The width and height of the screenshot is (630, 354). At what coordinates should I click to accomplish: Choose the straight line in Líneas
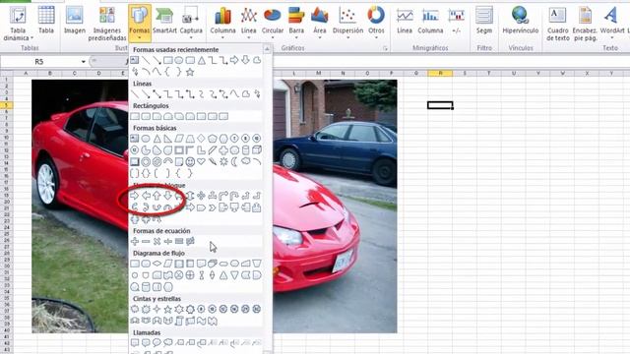pyautogui.click(x=135, y=94)
